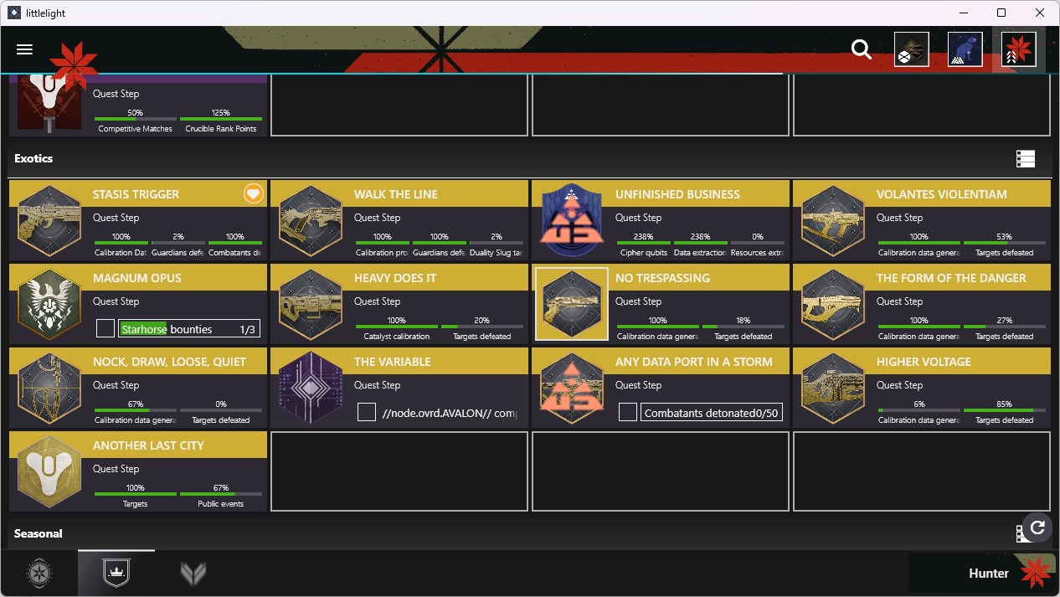
Task: Switch to the crown shield pursuits tab
Action: pos(116,574)
